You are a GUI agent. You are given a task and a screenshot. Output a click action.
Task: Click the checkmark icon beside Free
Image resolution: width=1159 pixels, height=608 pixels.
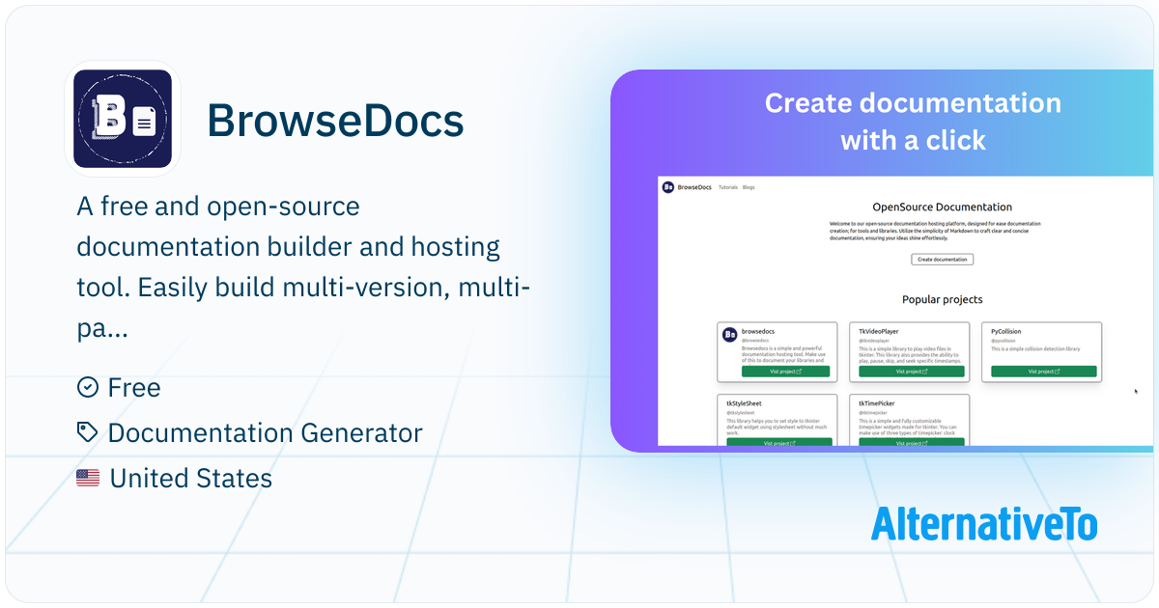coord(88,387)
